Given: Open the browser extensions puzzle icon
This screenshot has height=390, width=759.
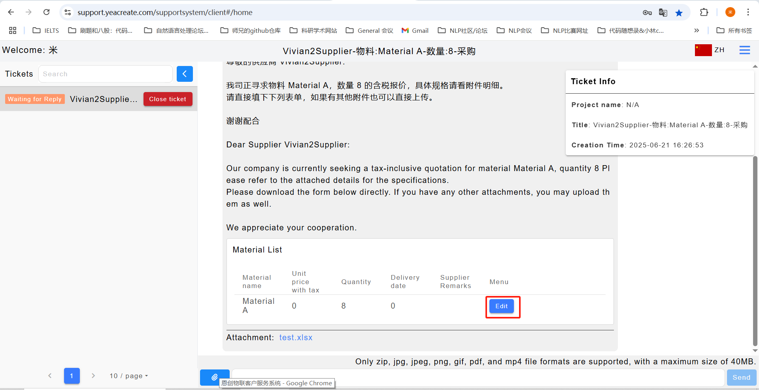Looking at the screenshot, I should pyautogui.click(x=704, y=12).
